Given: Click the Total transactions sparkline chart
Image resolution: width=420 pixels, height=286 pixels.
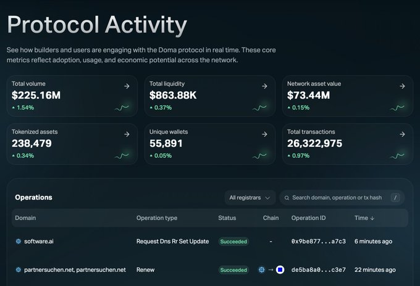Looking at the screenshot, I should (x=397, y=156).
